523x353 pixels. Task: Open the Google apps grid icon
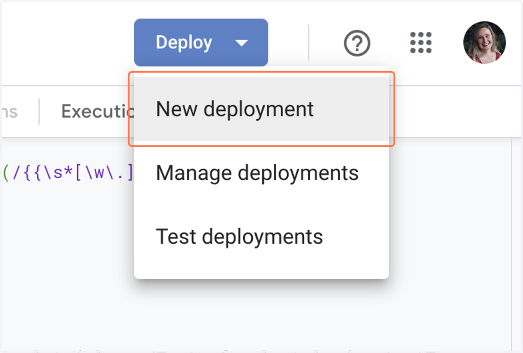(421, 43)
